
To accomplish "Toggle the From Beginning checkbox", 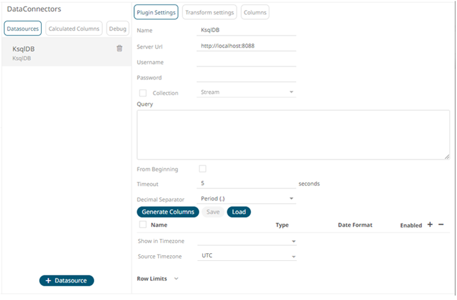I will (x=202, y=169).
